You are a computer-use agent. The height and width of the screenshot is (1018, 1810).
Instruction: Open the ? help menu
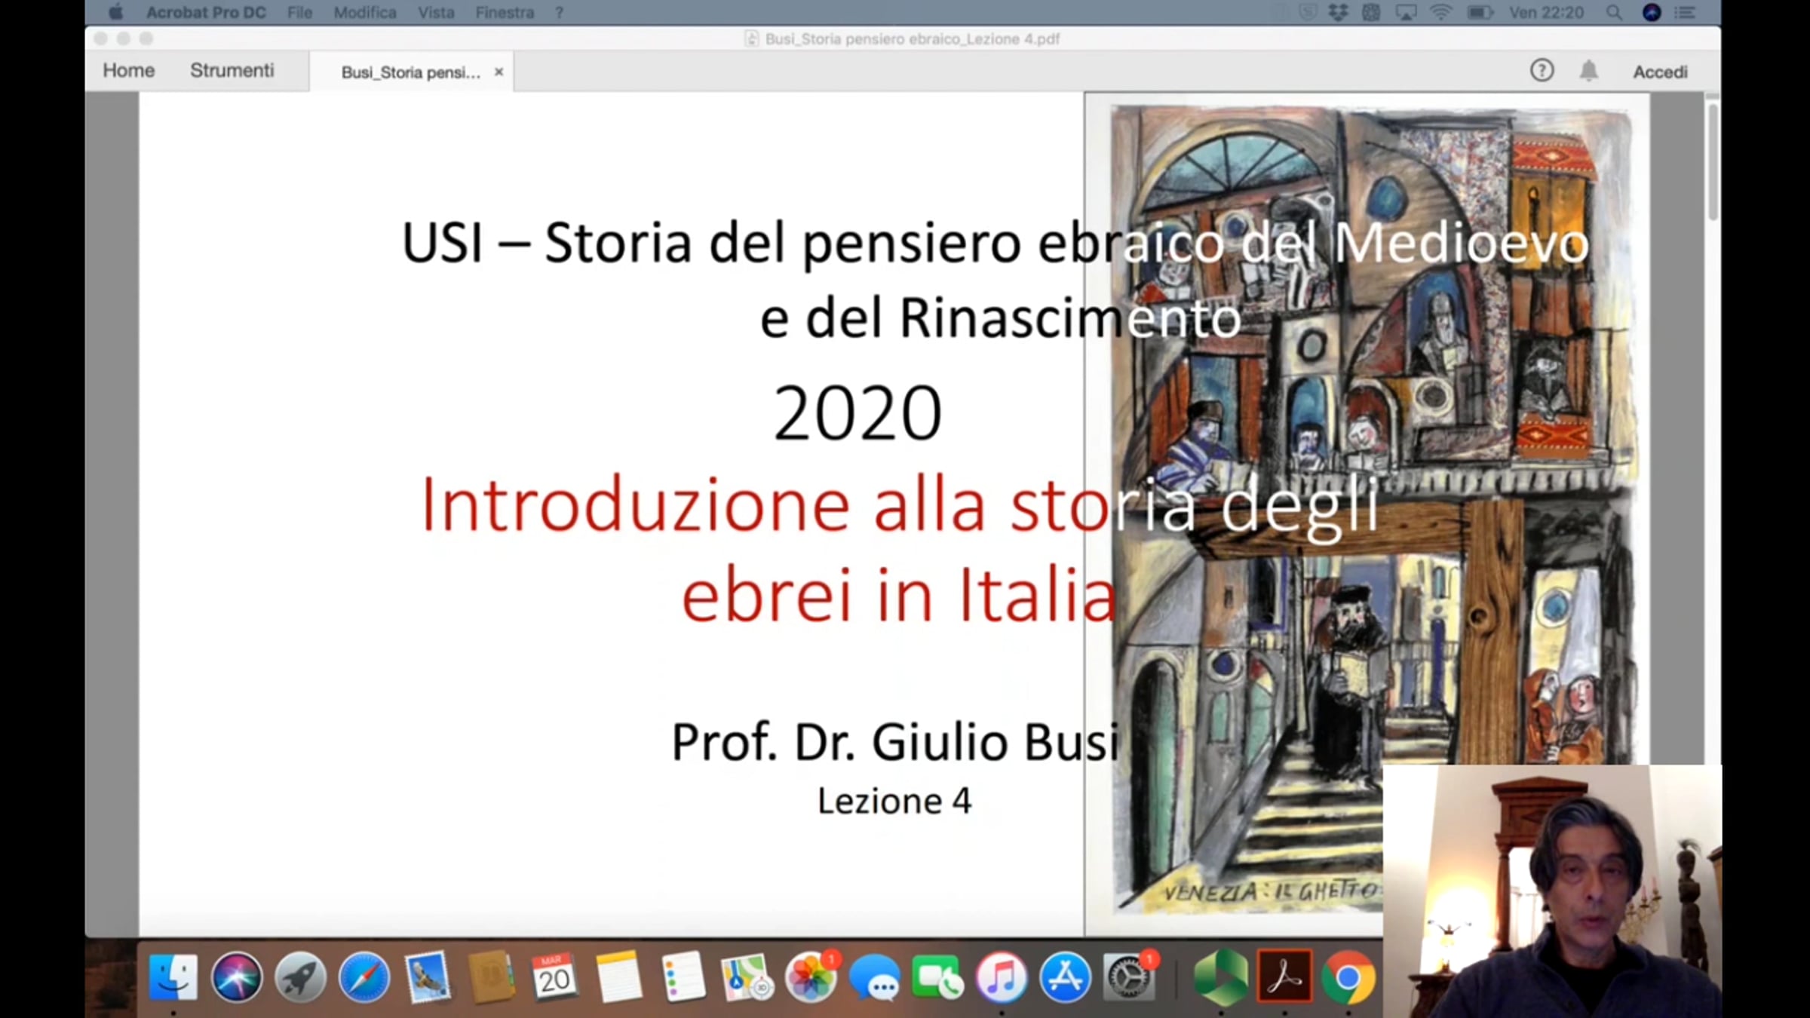coord(559,13)
